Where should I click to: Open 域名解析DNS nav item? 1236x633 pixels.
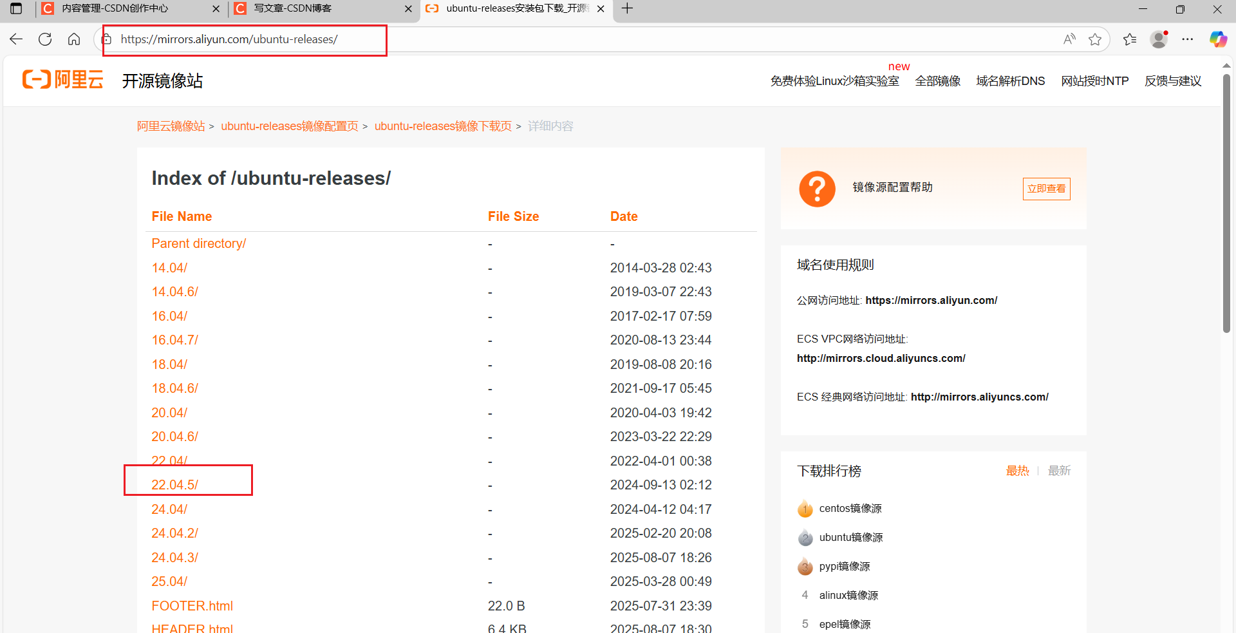tap(1011, 81)
